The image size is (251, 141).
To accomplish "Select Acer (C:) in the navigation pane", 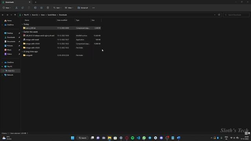I will (x=11, y=70).
